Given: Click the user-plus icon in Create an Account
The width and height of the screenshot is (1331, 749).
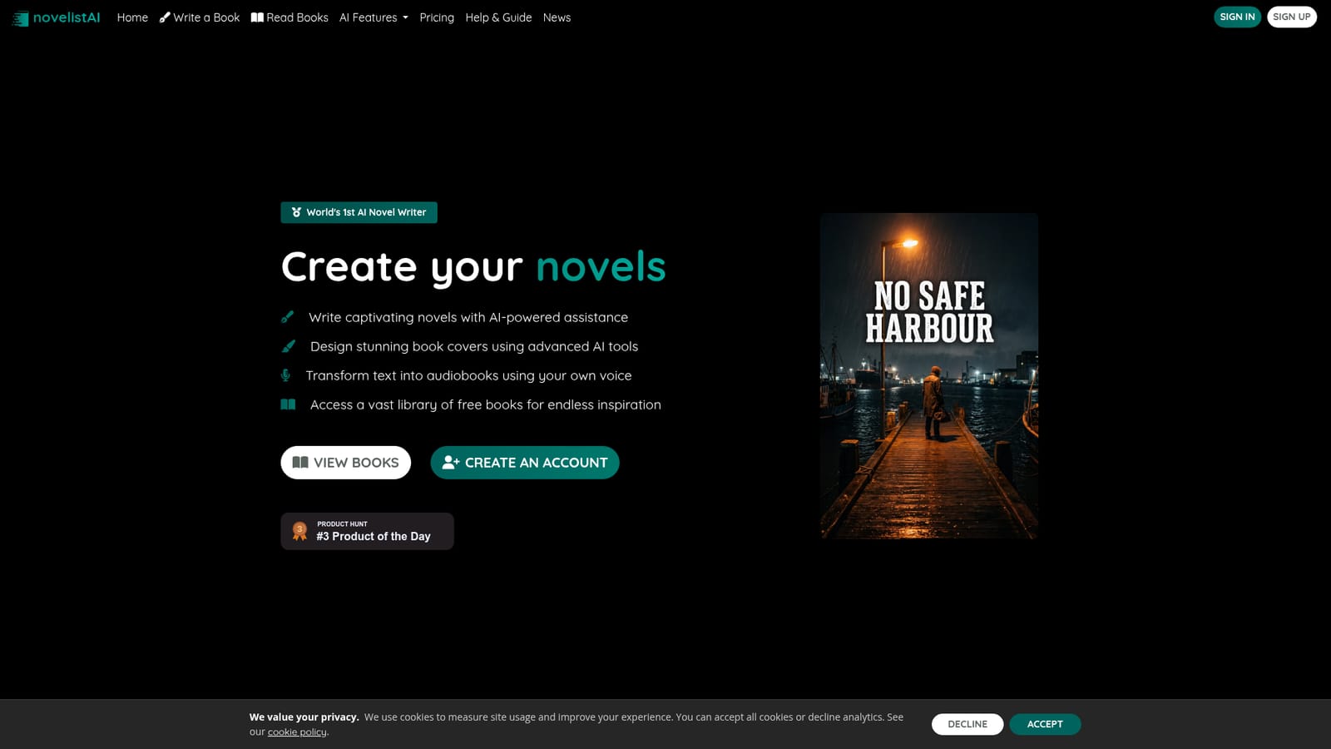Looking at the screenshot, I should tap(451, 463).
